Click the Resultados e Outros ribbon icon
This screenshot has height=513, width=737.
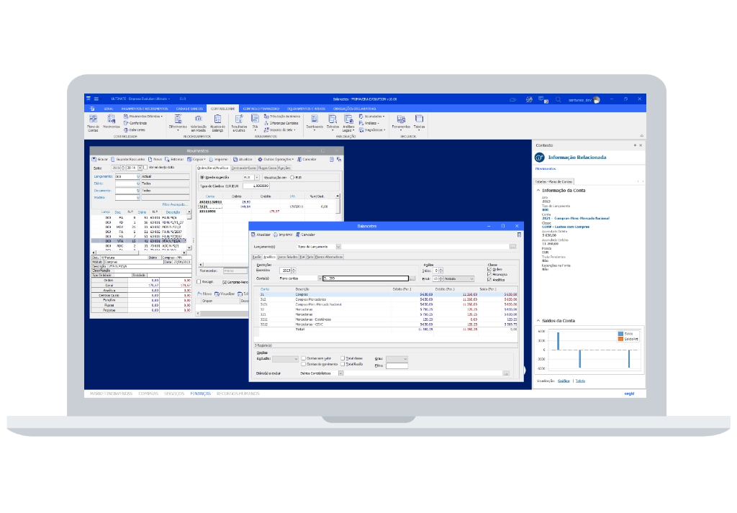[238, 119]
